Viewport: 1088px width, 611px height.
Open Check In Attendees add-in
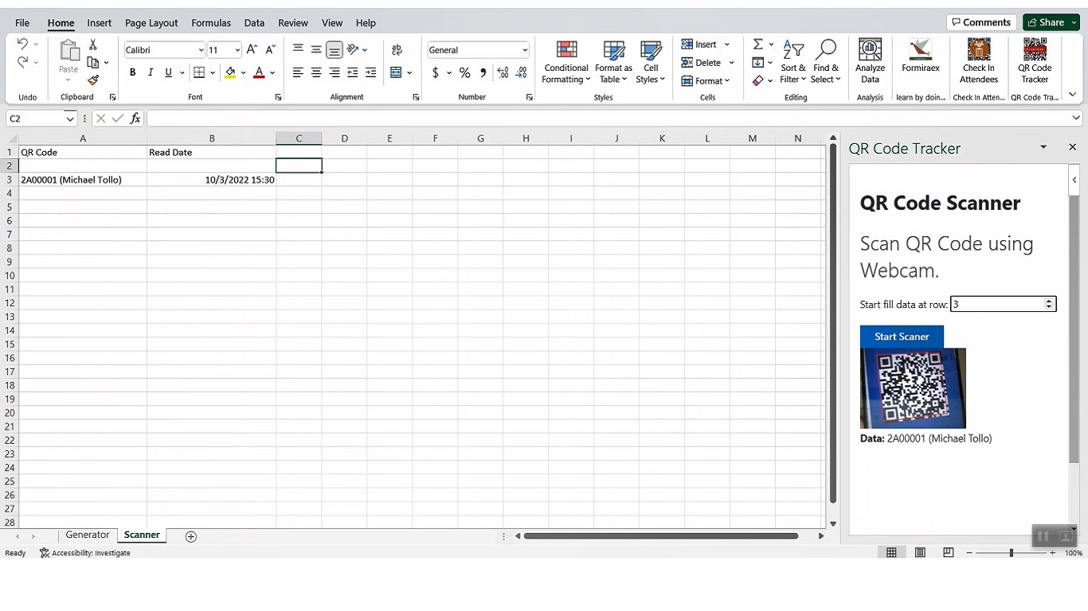(979, 62)
